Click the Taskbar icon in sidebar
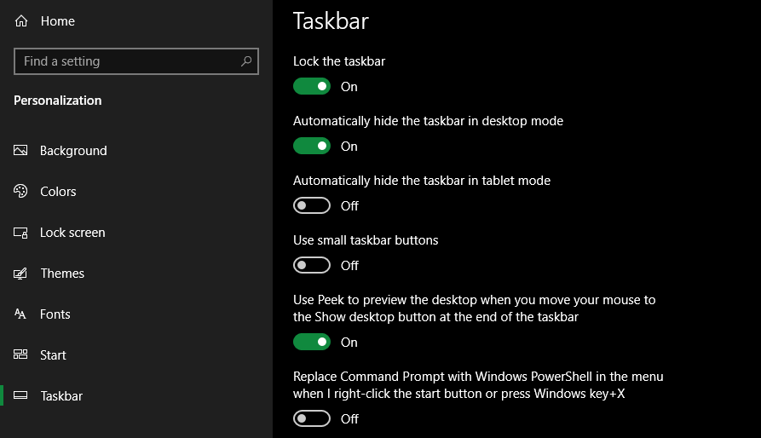Image resolution: width=761 pixels, height=438 pixels. click(21, 396)
